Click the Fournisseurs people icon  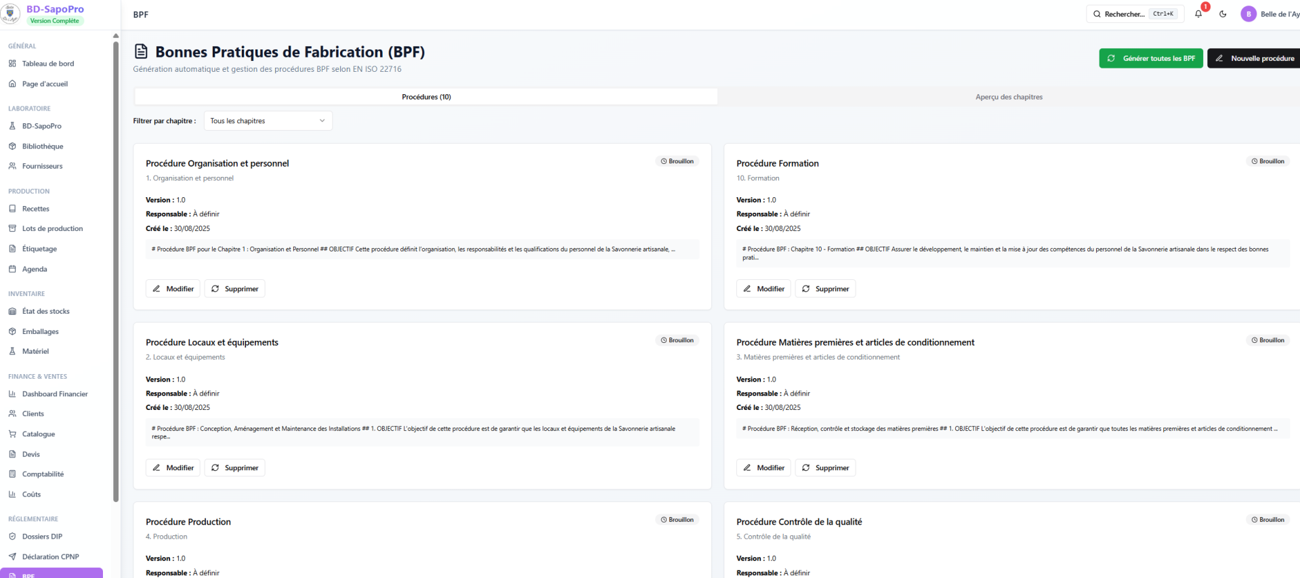point(12,166)
